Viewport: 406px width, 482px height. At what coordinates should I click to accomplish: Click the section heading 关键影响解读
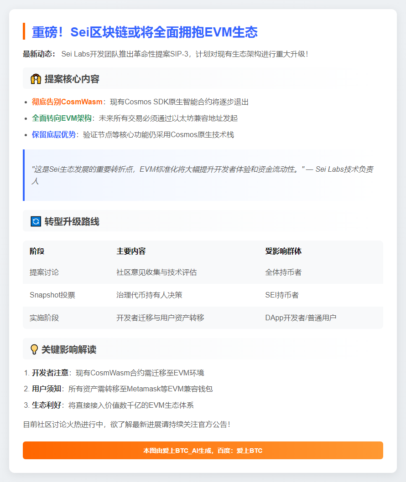(68, 349)
